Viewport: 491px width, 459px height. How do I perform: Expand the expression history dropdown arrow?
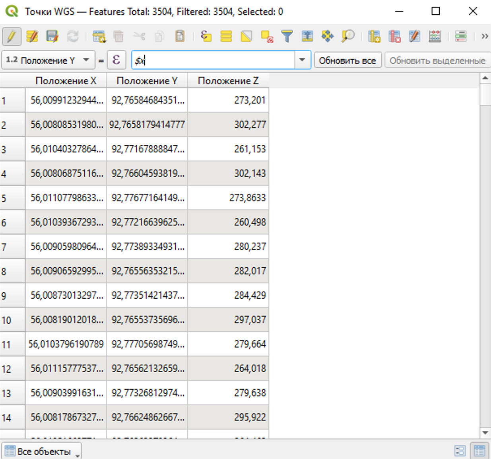coord(302,60)
